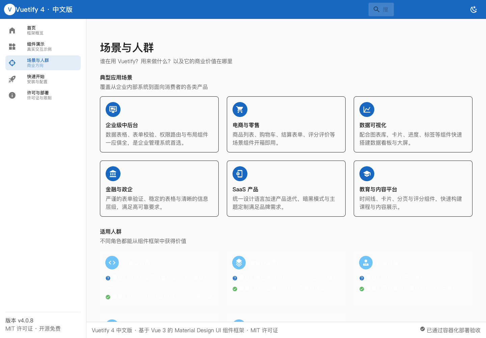Image resolution: width=486 pixels, height=338 pixels.
Task: Click the info icon beside 许可与部署
Action: [12, 95]
